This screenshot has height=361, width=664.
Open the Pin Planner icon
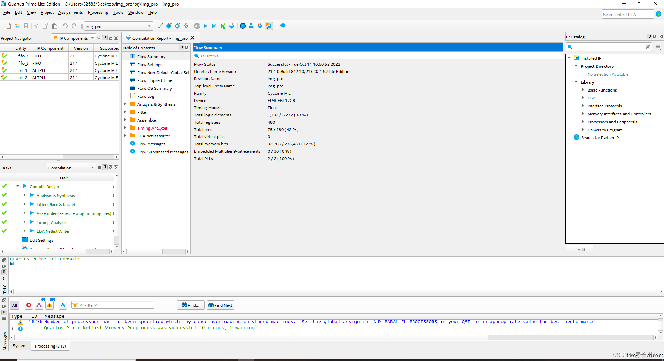click(x=177, y=26)
